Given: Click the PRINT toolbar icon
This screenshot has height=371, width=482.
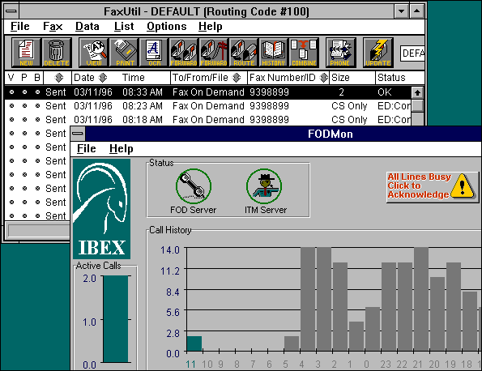Looking at the screenshot, I should click(124, 53).
